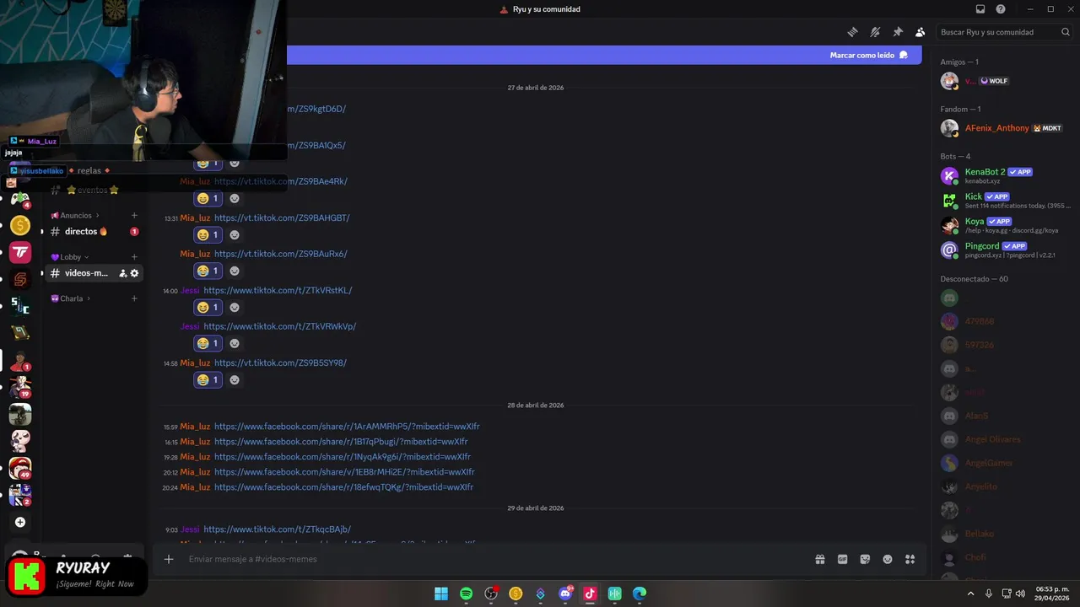The image size is (1080, 607).
Task: Collapse the Anuncios category
Action: 75,215
